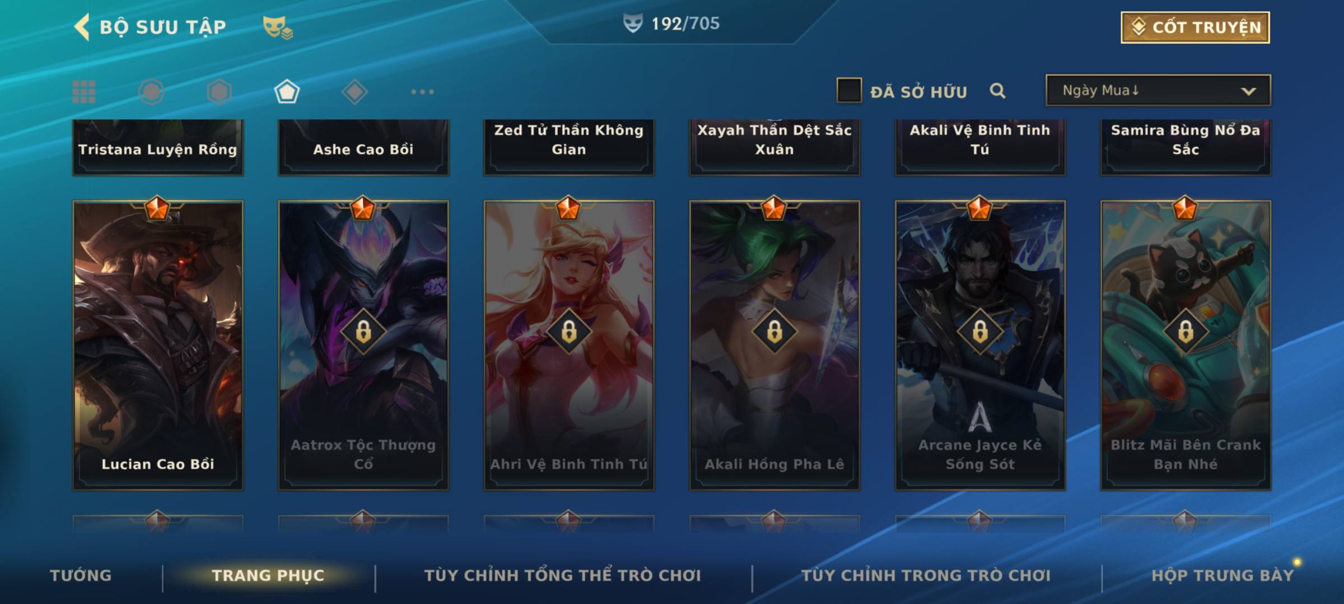Go back using the arrow beside Bộ Sưu Tập

[82, 27]
